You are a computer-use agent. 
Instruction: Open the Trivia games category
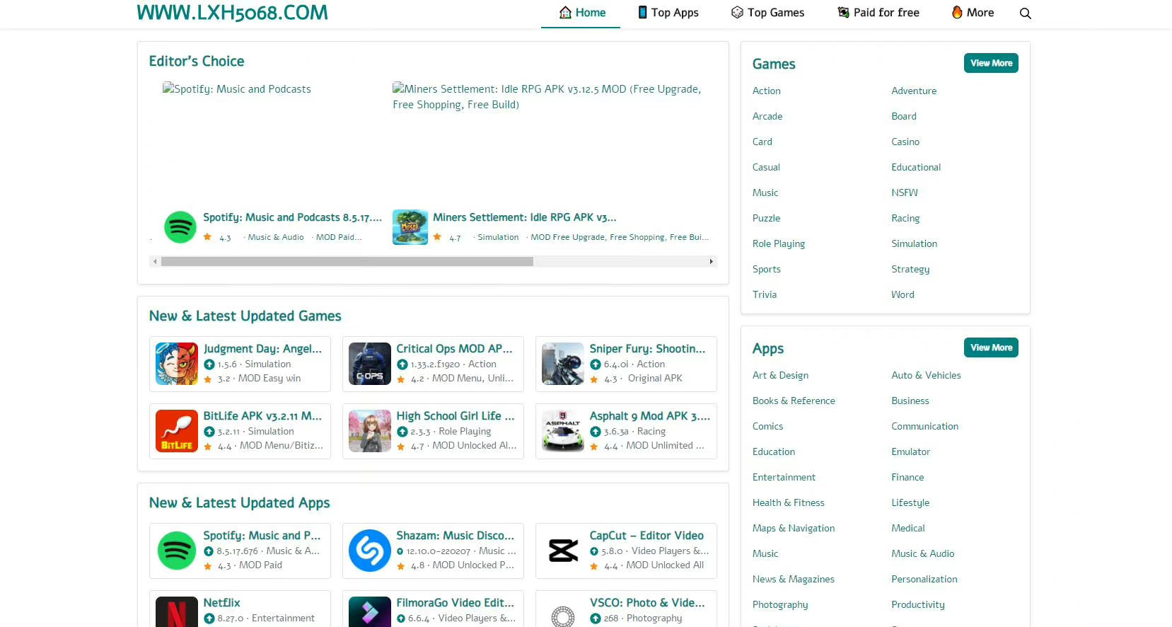coord(765,294)
